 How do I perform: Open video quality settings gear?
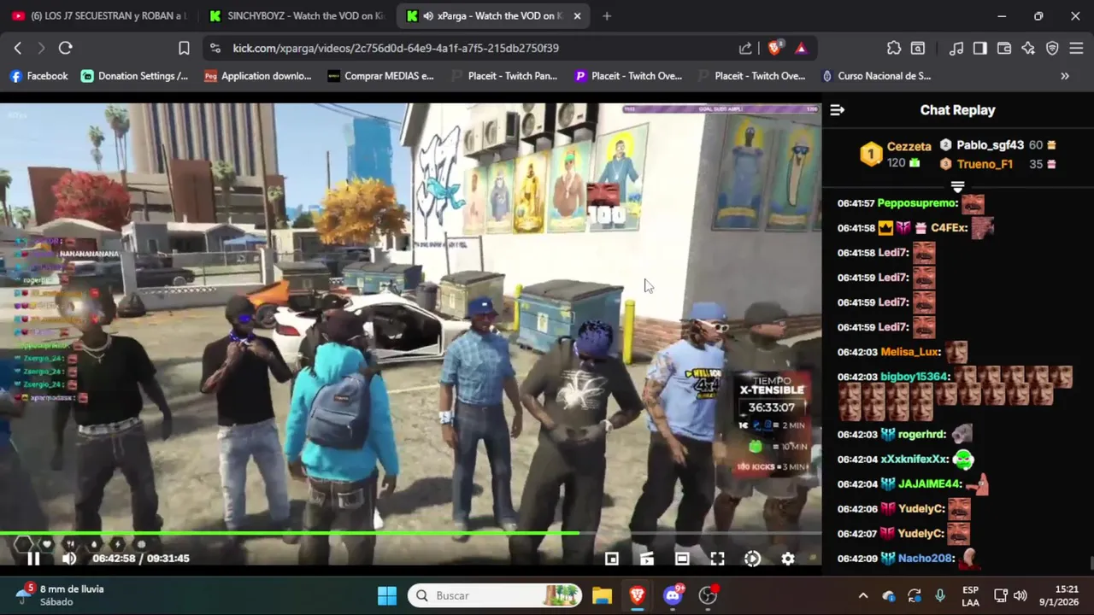pyautogui.click(x=788, y=559)
